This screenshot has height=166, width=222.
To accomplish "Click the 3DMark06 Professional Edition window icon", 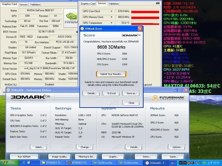I will 8,90.
